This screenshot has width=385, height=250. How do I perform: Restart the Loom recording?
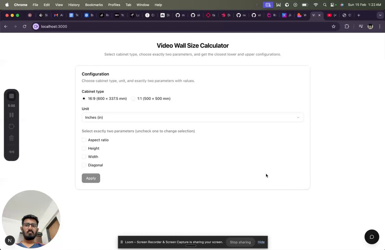(11, 126)
